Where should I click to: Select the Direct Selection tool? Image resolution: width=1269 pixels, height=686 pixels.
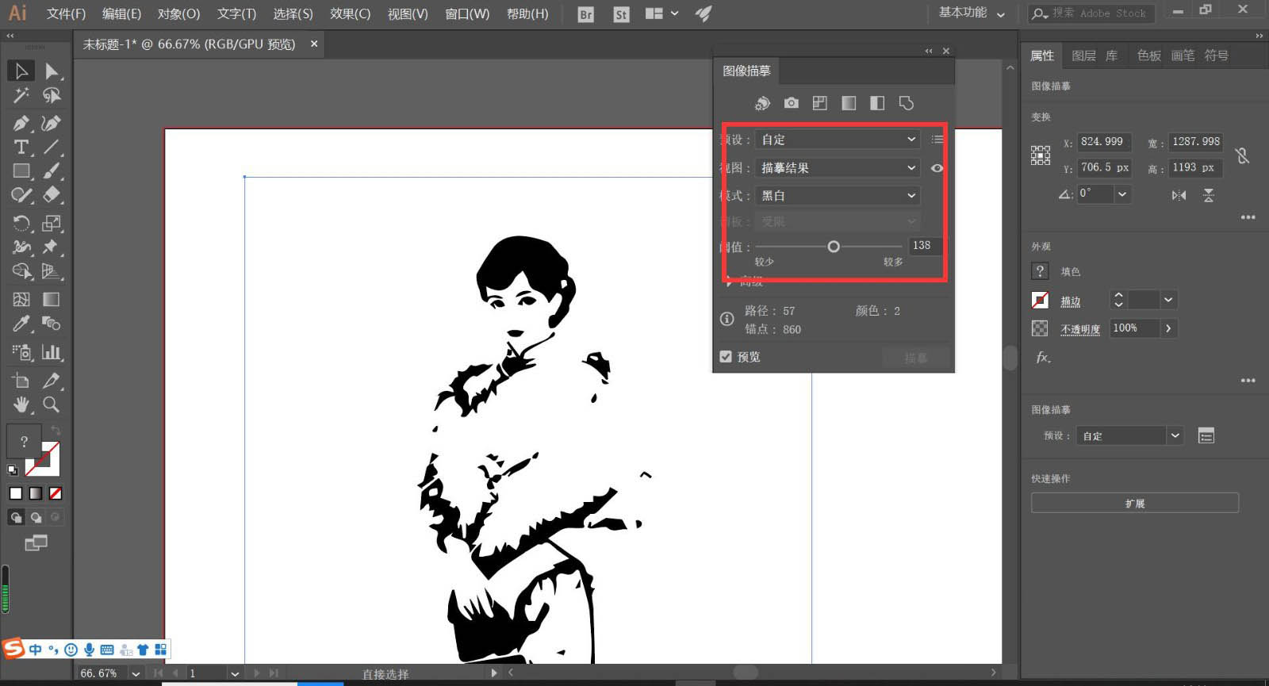tap(52, 71)
